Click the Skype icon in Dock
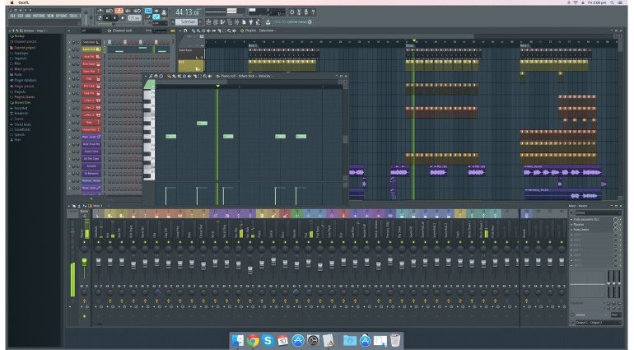The width and height of the screenshot is (634, 350). pos(268,339)
